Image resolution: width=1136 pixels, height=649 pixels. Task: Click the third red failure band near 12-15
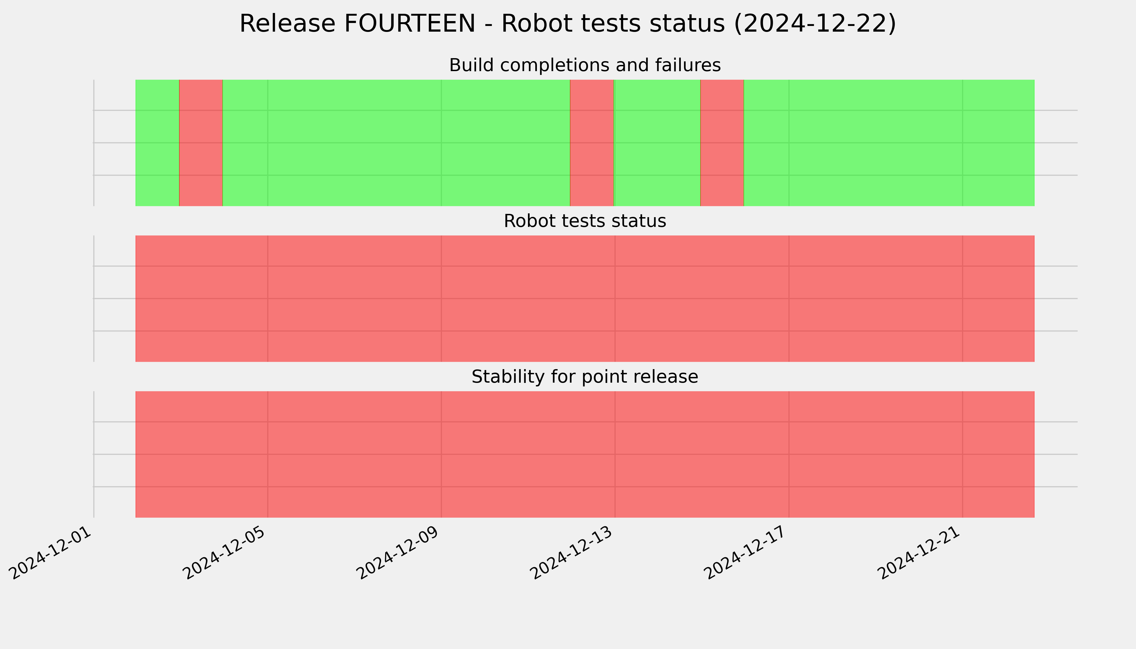[x=722, y=143]
